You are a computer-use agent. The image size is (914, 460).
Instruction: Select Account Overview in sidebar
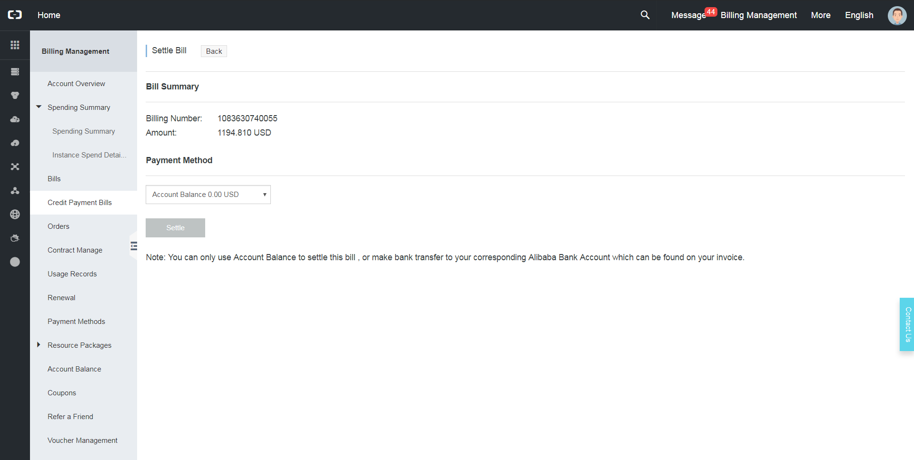tap(76, 84)
